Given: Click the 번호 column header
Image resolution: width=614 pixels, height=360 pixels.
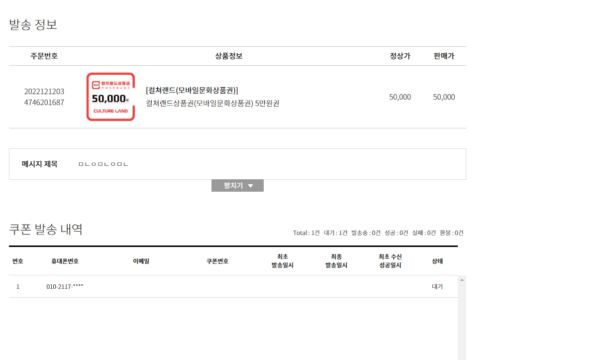Looking at the screenshot, I should pyautogui.click(x=18, y=261).
